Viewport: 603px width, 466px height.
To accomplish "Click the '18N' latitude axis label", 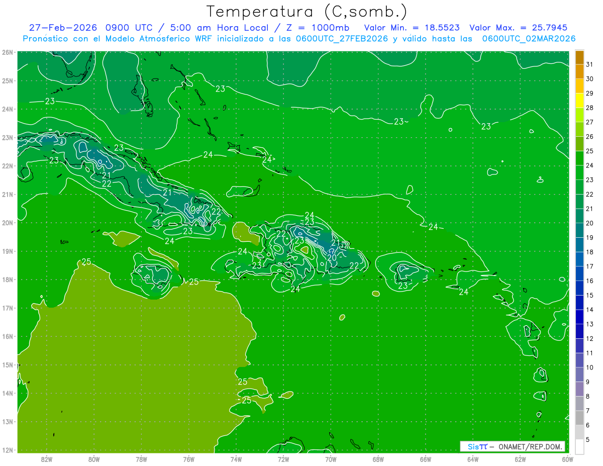I will (x=8, y=279).
